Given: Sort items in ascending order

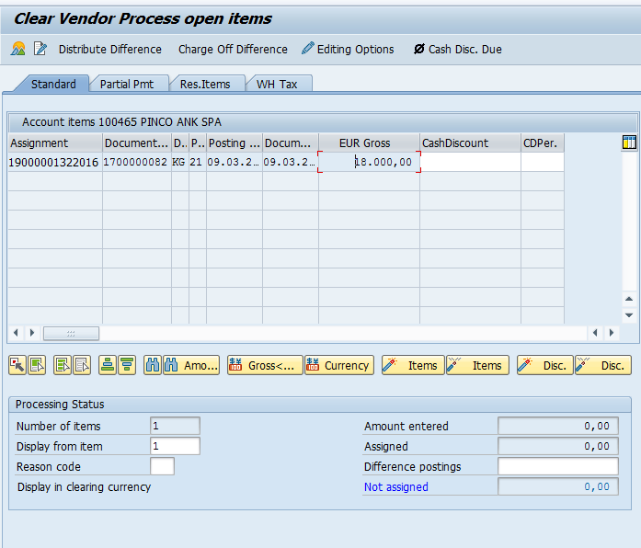Looking at the screenshot, I should [x=108, y=365].
